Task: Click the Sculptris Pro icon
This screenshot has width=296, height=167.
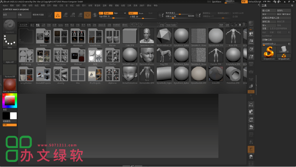Action: point(95,15)
